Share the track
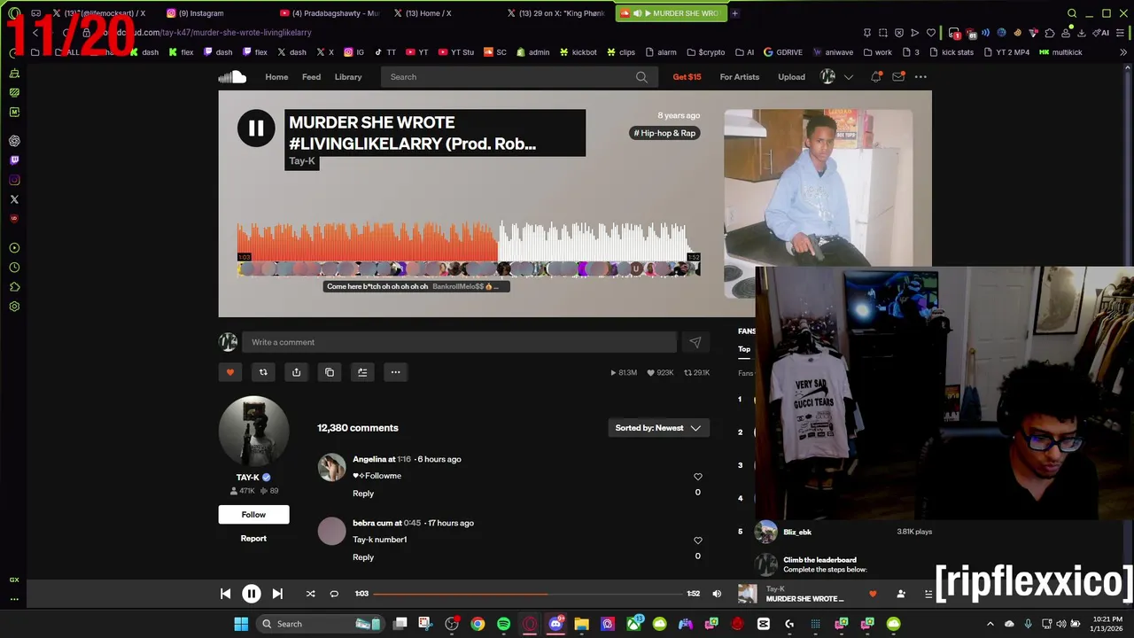Image resolution: width=1134 pixels, height=638 pixels. (296, 372)
